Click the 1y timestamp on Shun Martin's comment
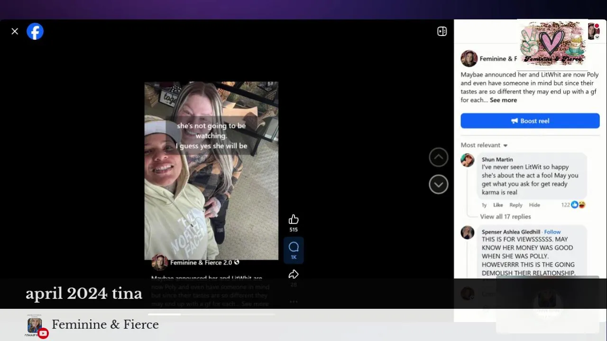Image resolution: width=607 pixels, height=341 pixels. (484, 205)
